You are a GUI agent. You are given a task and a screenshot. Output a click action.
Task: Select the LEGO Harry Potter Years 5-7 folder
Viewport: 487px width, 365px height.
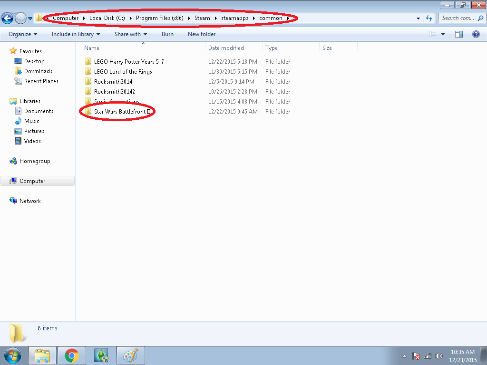click(129, 62)
